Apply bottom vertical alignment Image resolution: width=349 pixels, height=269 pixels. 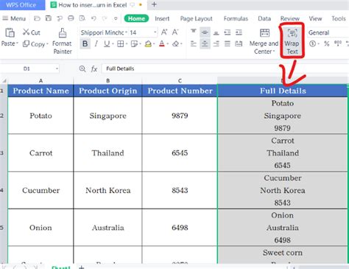click(216, 32)
